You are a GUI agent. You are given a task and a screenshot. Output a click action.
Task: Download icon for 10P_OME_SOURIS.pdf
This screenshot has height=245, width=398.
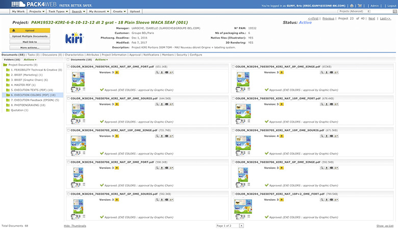point(327,136)
